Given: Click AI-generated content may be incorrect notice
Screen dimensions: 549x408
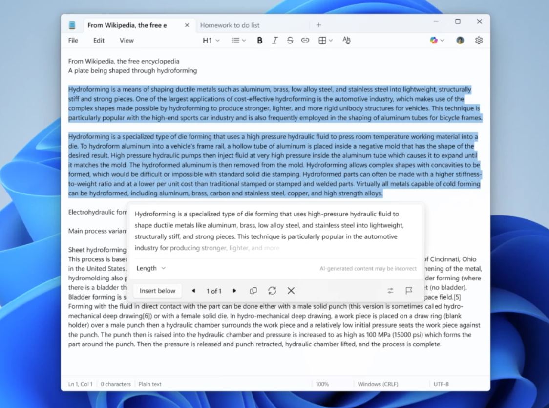Looking at the screenshot, I should click(368, 269).
